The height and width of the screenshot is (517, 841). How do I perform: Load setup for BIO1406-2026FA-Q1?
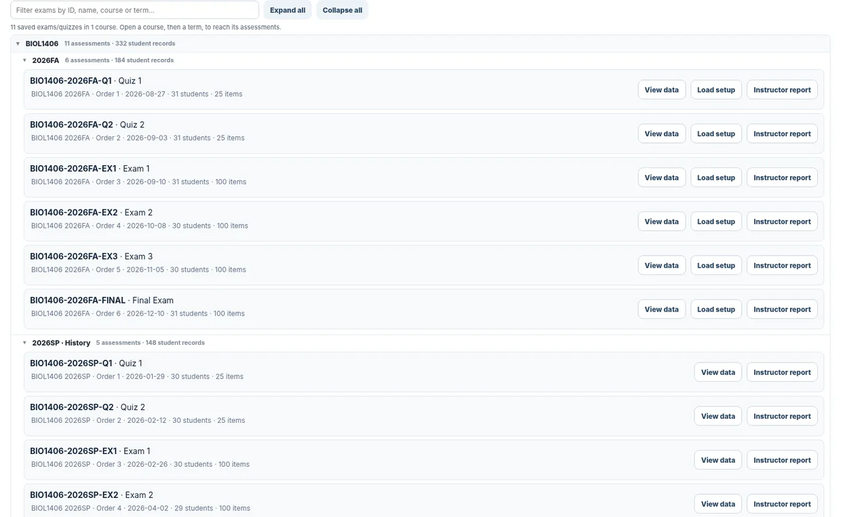pos(716,90)
